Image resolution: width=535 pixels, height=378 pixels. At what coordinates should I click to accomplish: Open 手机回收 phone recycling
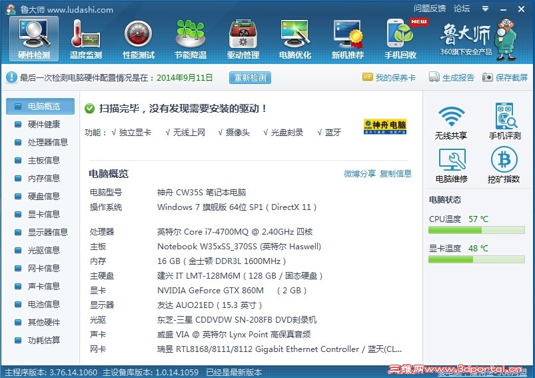click(400, 39)
